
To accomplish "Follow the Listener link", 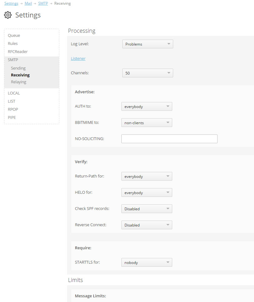I will (x=78, y=58).
